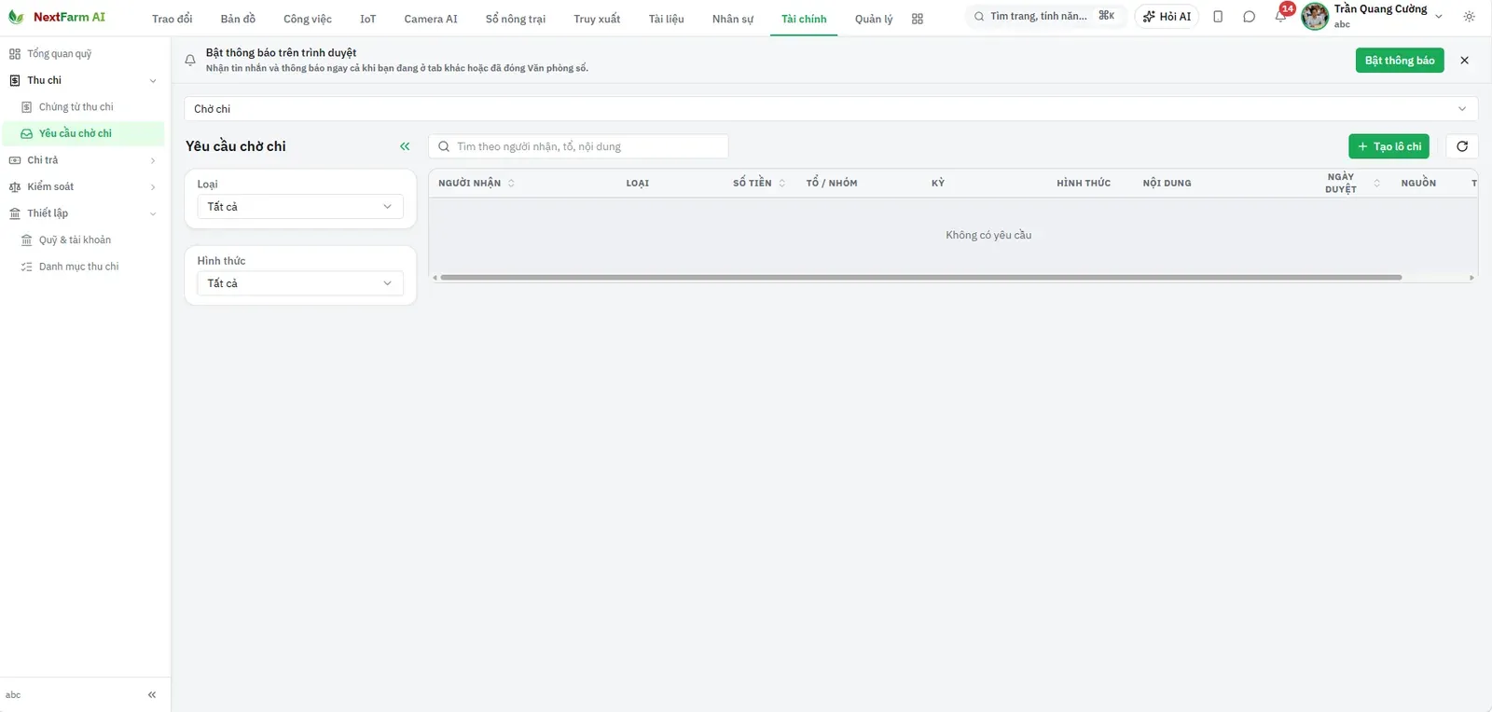Click the table horizontal scrollbar
The height and width of the screenshot is (712, 1492).
pos(921,277)
